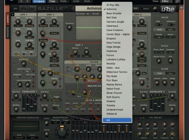Adjust the Vibrato (LFO1) knob
This screenshot has width=189, height=140.
pos(159,61)
